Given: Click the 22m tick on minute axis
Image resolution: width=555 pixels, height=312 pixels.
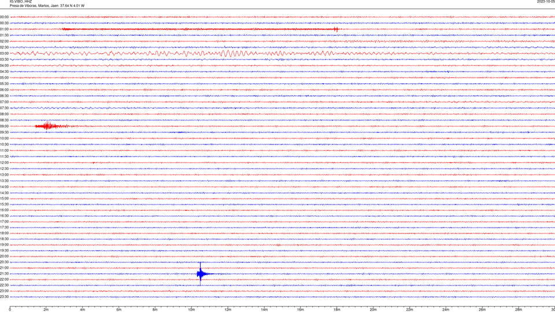Looking at the screenshot, I should click(409, 310).
